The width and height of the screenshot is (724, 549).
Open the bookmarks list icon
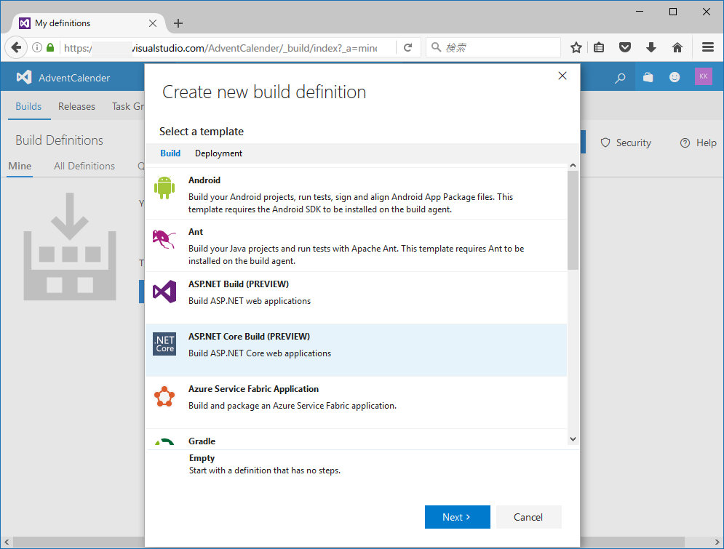click(x=599, y=47)
